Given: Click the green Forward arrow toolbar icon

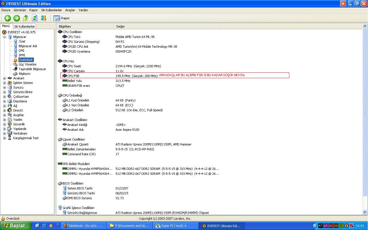Looking at the screenshot, I should tap(17, 18).
